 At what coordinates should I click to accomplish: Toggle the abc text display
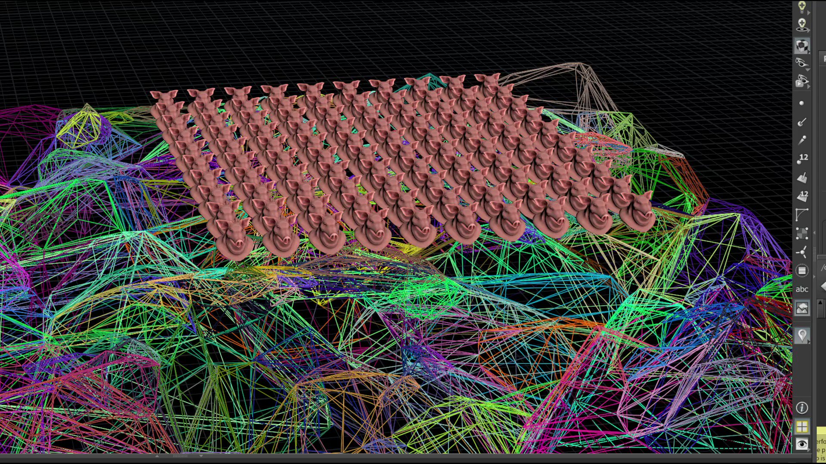coord(801,289)
